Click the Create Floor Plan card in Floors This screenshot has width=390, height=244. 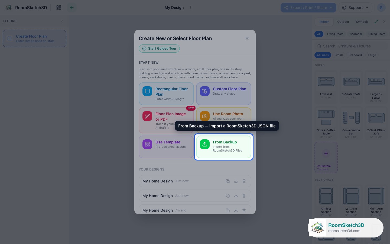pyautogui.click(x=34, y=38)
